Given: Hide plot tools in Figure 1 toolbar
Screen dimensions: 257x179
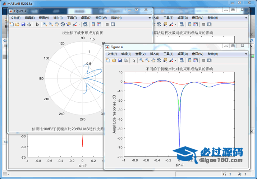Looking at the screenshot, I should 107,24.
